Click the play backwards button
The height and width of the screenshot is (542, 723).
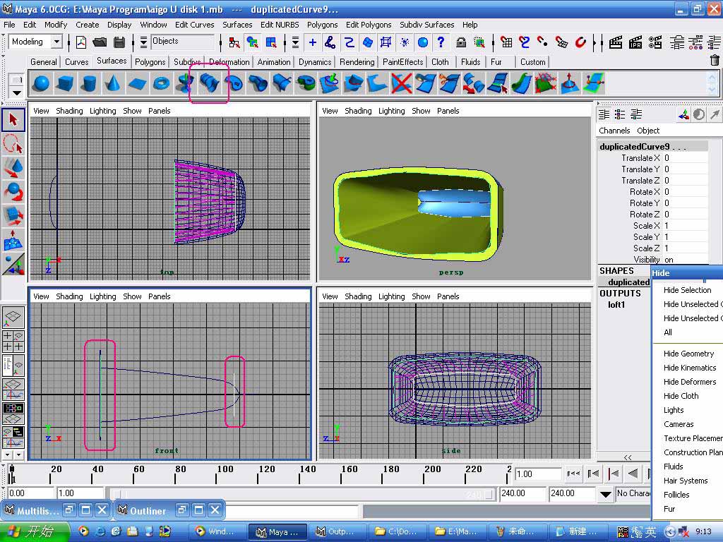coord(633,474)
